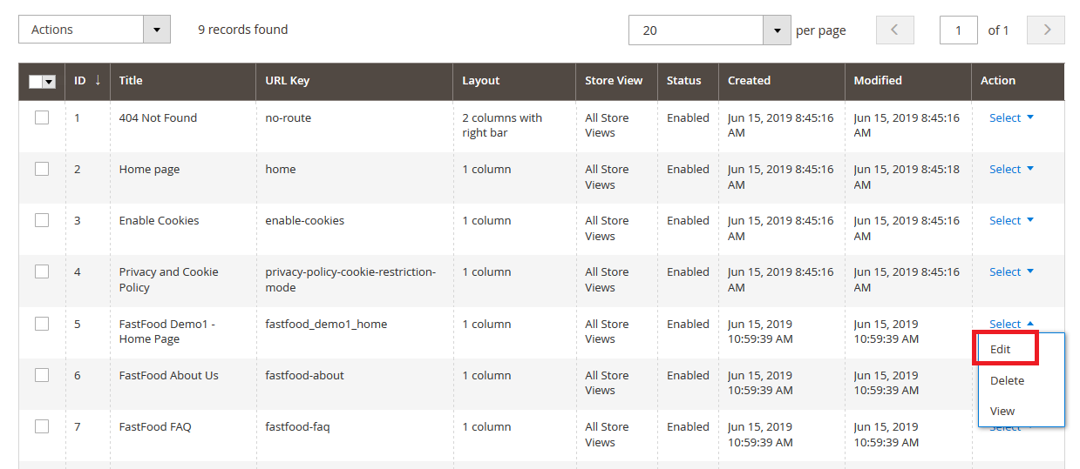This screenshot has width=1080, height=469.
Task: Choose View from the action menu
Action: coord(1002,411)
